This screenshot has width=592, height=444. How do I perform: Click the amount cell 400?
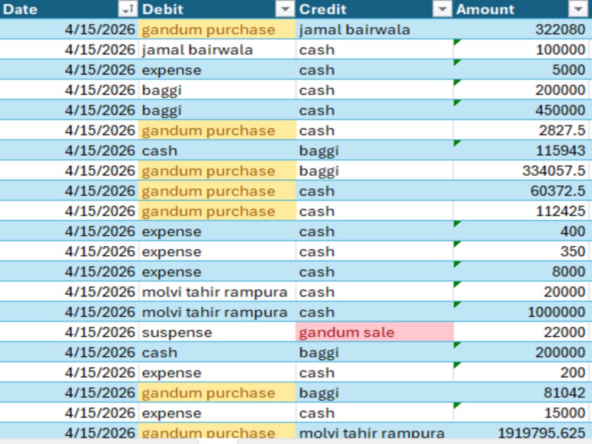[x=522, y=231]
